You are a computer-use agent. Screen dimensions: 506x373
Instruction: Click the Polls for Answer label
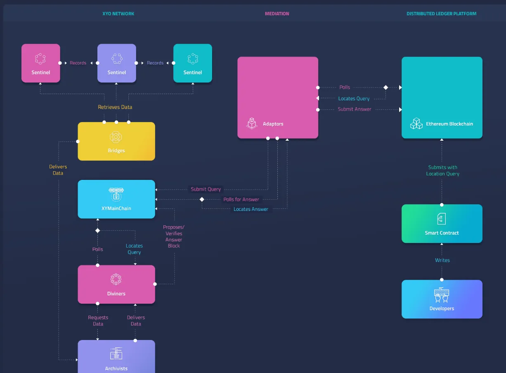point(241,199)
